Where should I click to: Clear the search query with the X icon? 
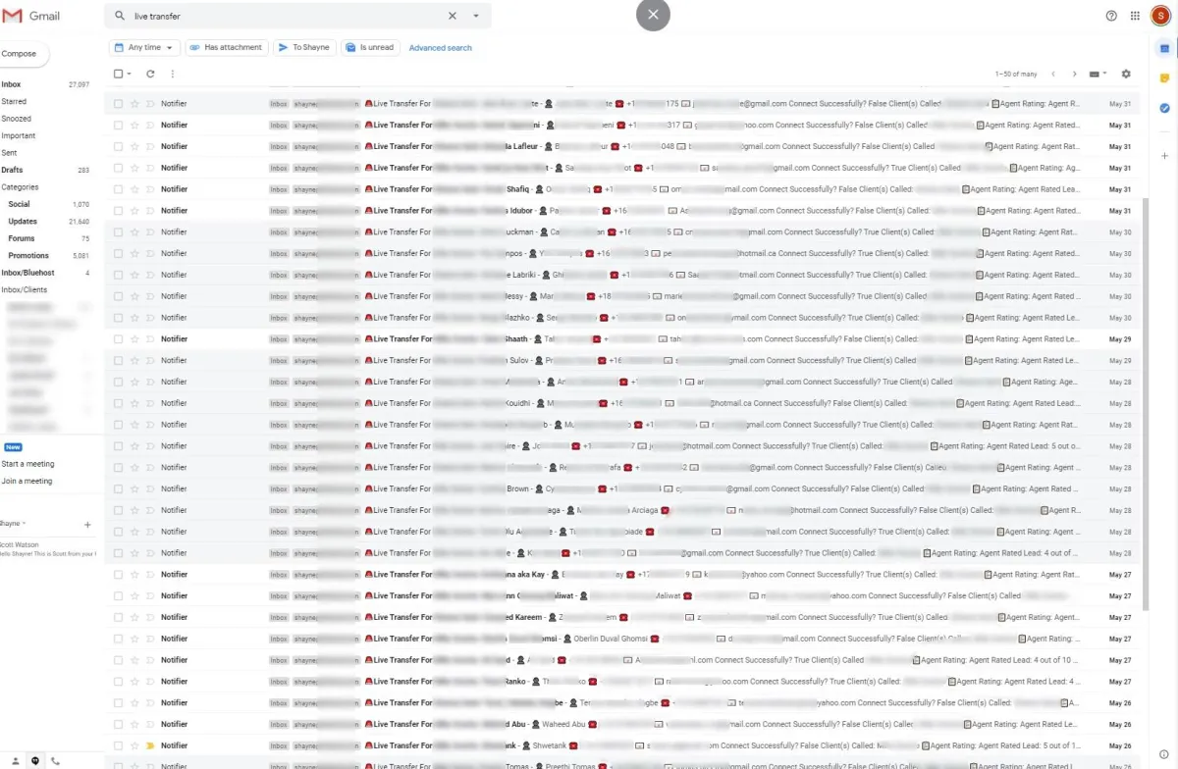[453, 16]
